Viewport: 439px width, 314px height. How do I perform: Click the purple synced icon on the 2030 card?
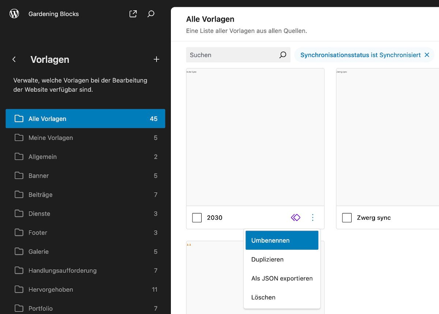[x=296, y=217]
